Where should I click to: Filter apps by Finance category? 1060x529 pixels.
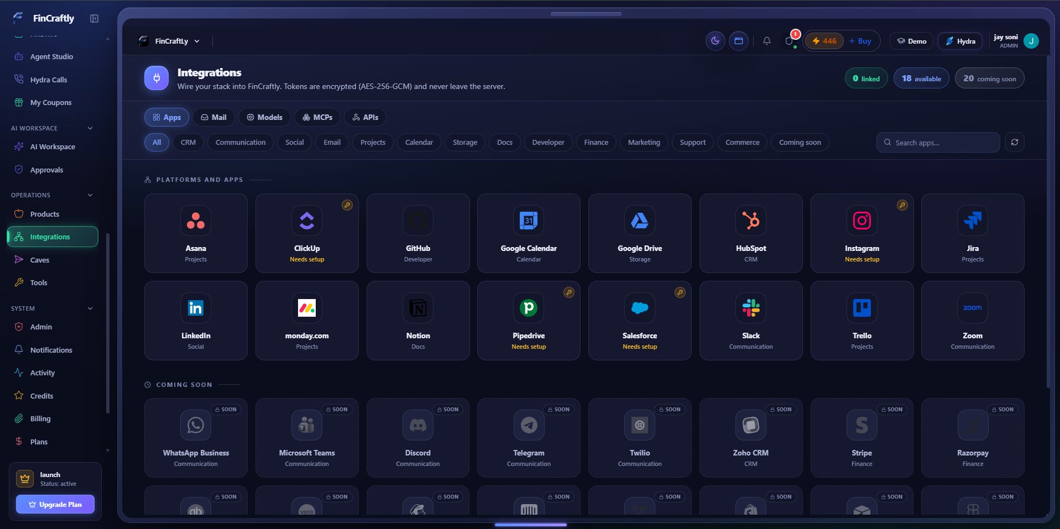[596, 142]
